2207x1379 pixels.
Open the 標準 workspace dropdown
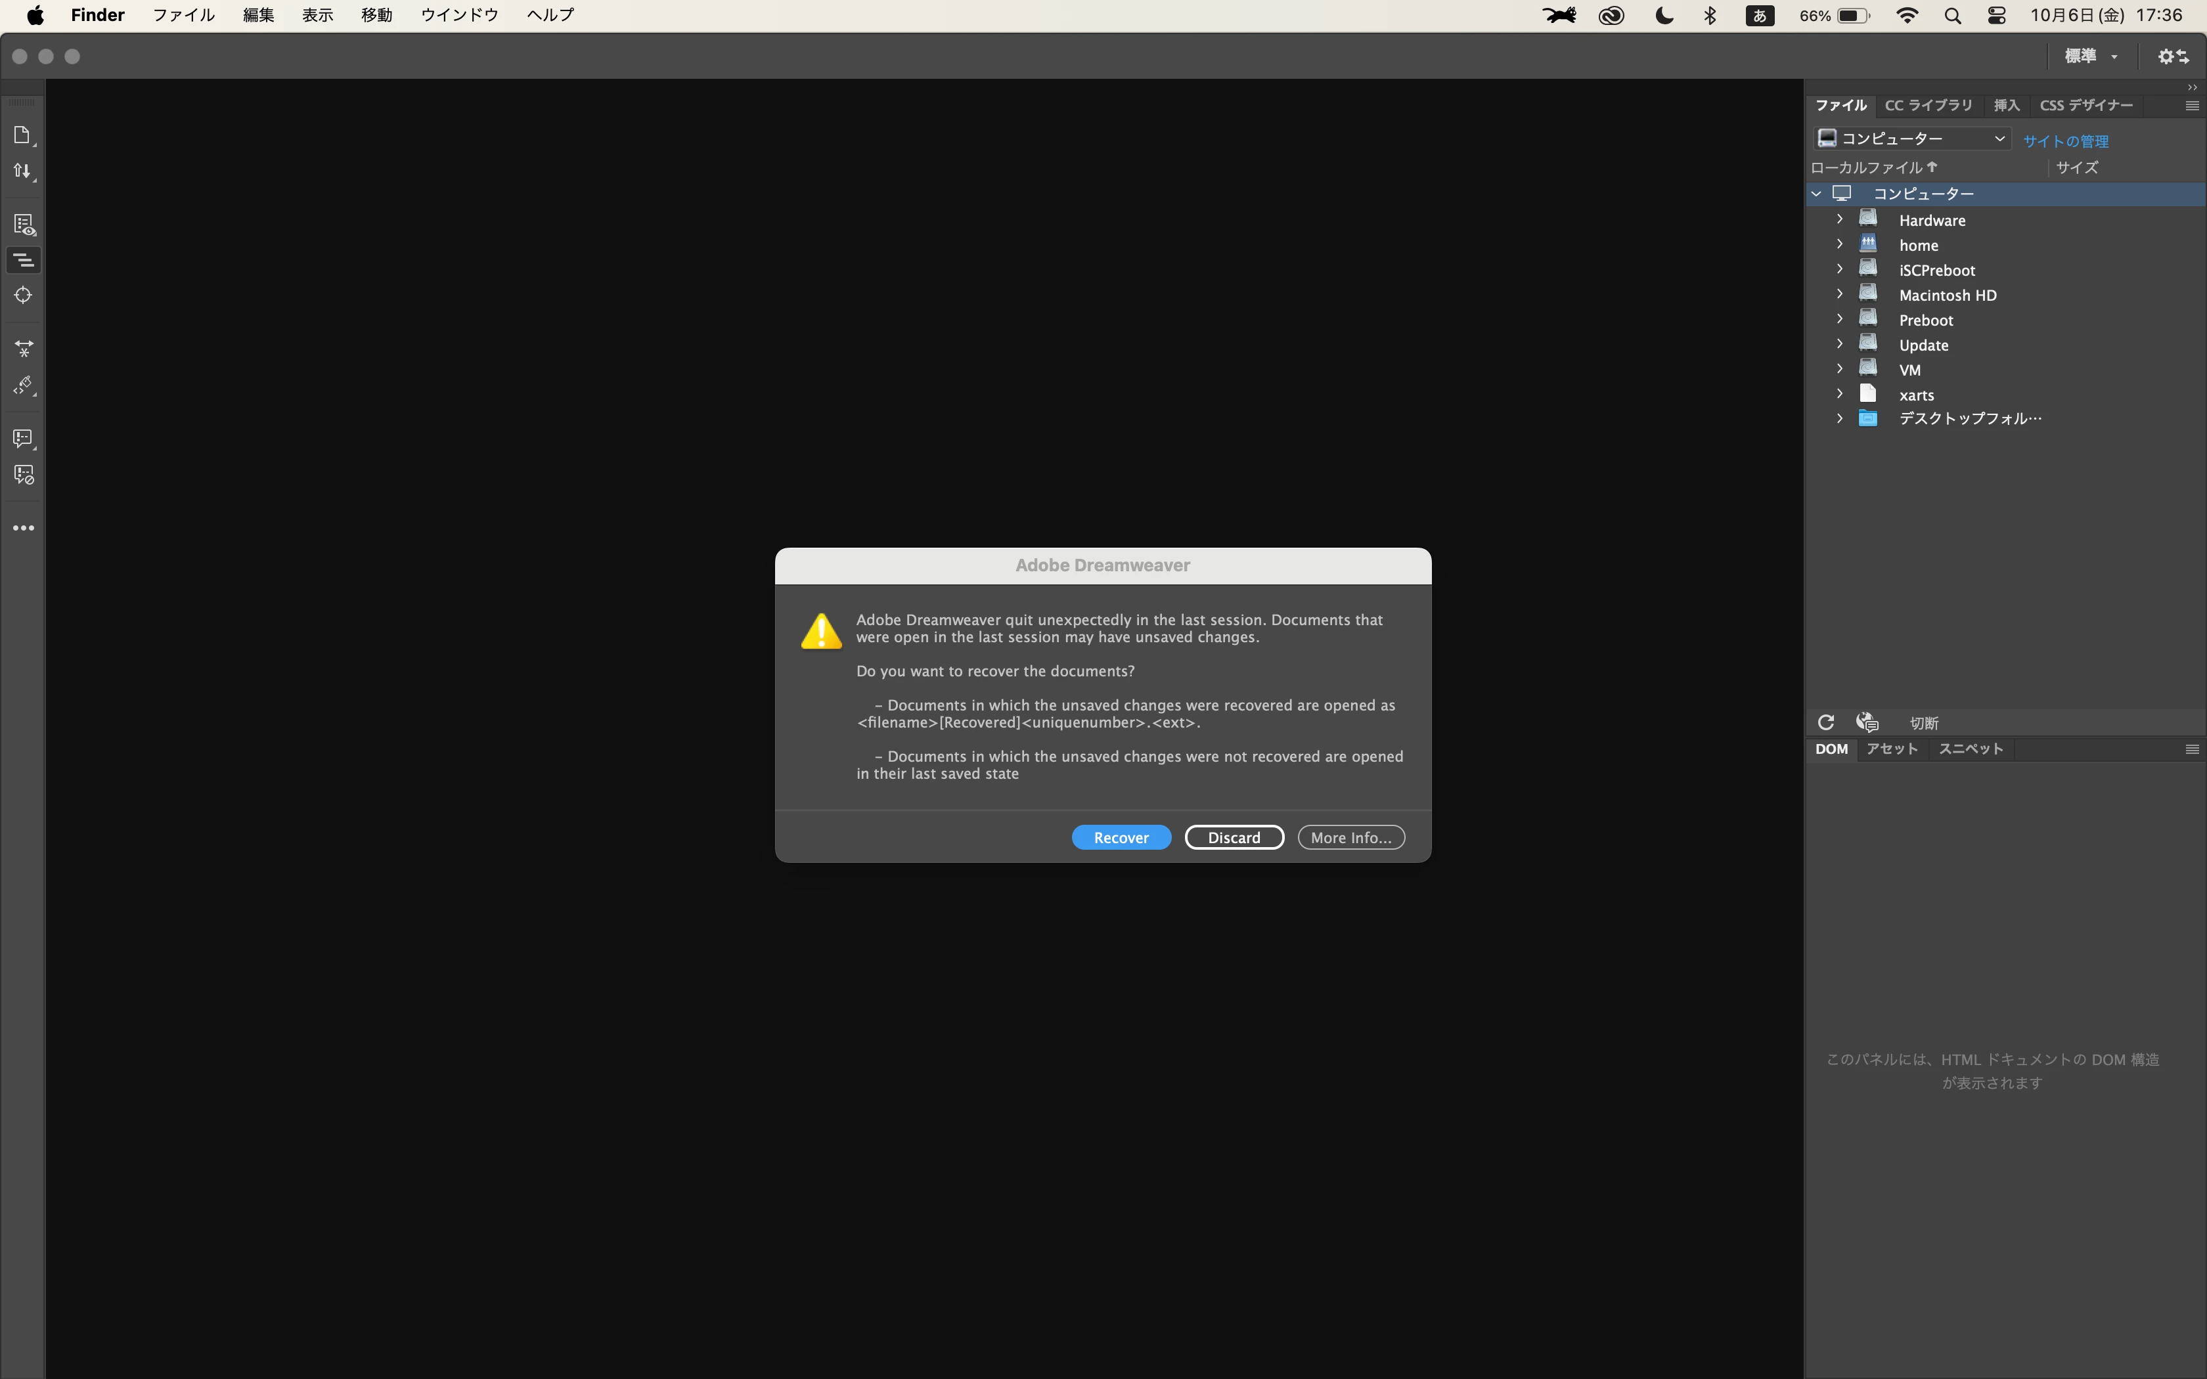(x=2090, y=56)
